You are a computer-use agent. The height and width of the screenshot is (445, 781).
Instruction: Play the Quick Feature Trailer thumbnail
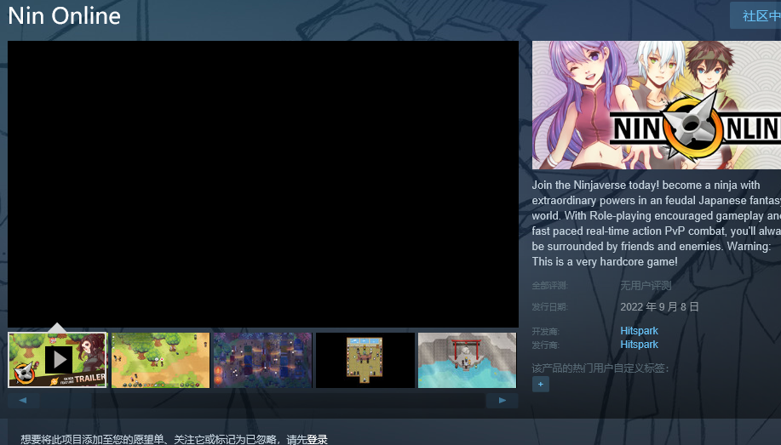click(x=58, y=360)
